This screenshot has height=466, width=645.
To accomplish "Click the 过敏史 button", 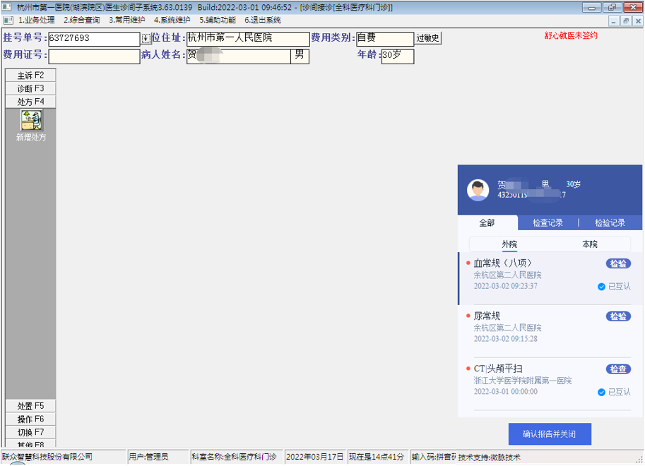I will 430,38.
